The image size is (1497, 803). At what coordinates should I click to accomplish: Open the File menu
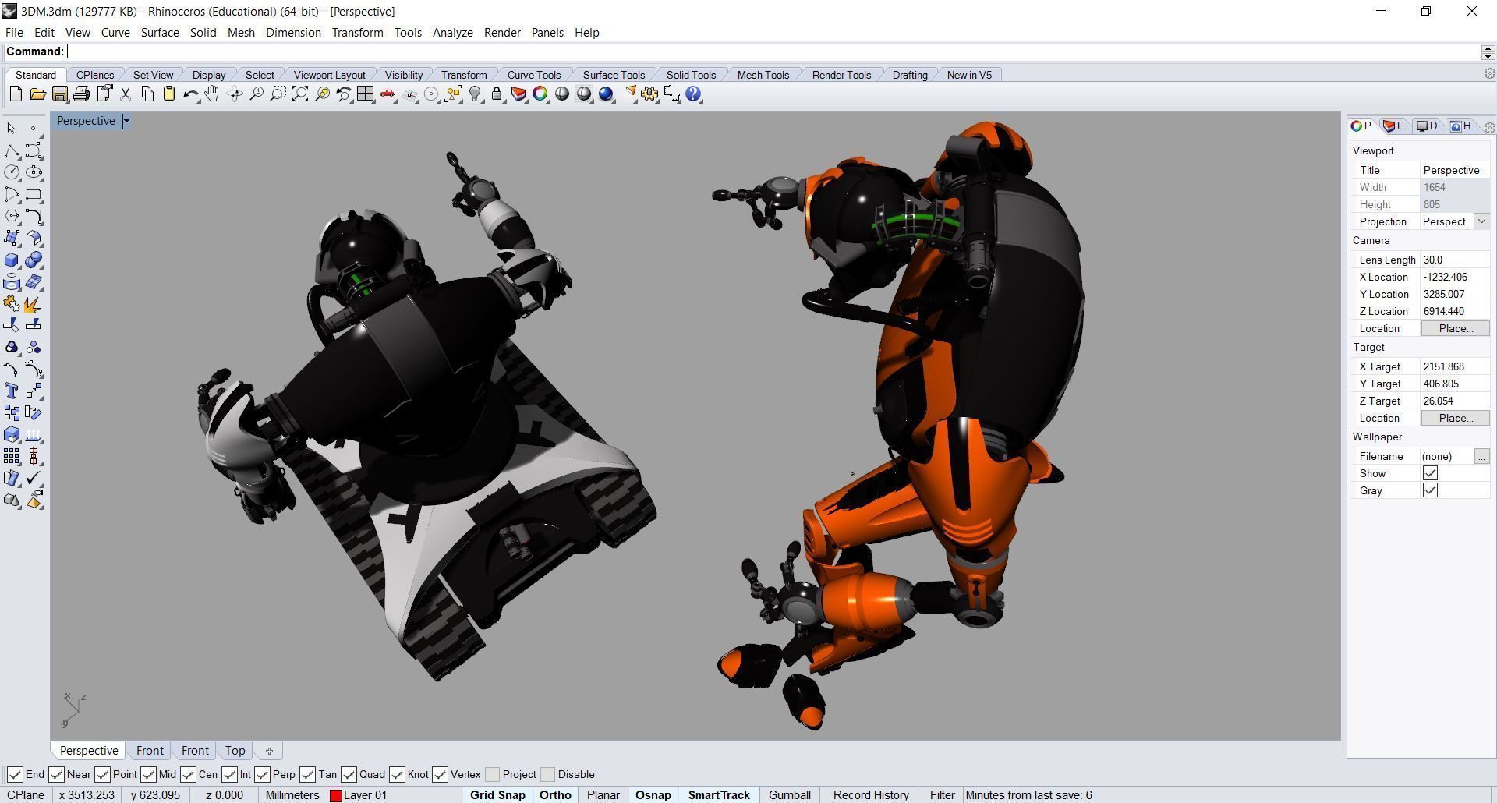tap(14, 32)
